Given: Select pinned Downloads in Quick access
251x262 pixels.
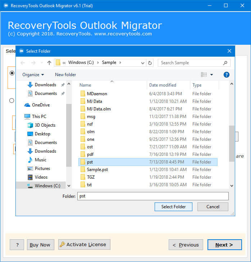Looking at the screenshot, I should 45,85.
